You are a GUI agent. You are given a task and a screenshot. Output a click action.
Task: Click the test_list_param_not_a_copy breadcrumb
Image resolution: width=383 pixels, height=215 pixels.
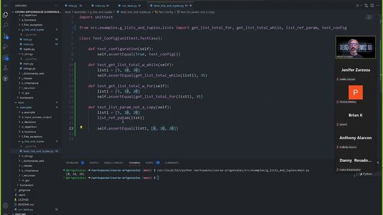click(x=196, y=12)
